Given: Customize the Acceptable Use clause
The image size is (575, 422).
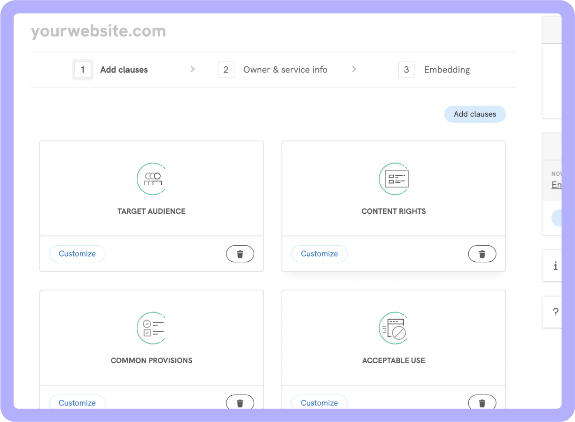Looking at the screenshot, I should (x=319, y=402).
